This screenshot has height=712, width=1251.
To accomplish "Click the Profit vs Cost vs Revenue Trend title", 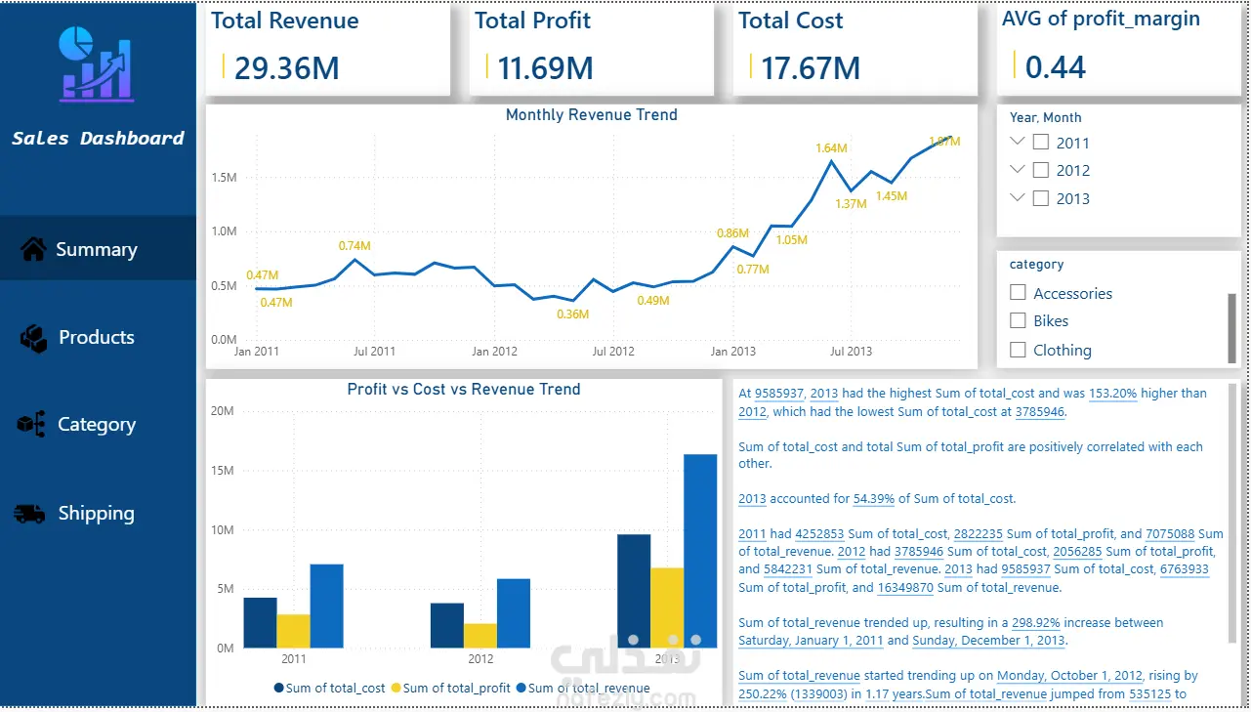I will 464,389.
